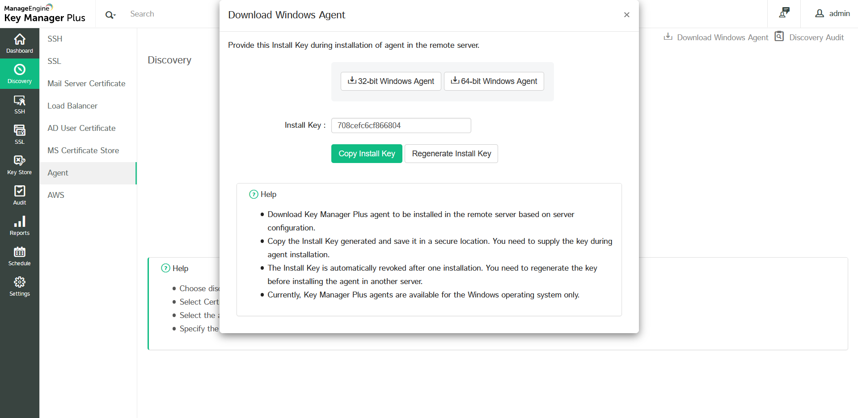The image size is (858, 418).
Task: Select Mail Server Certificate discovery option
Action: click(x=86, y=84)
